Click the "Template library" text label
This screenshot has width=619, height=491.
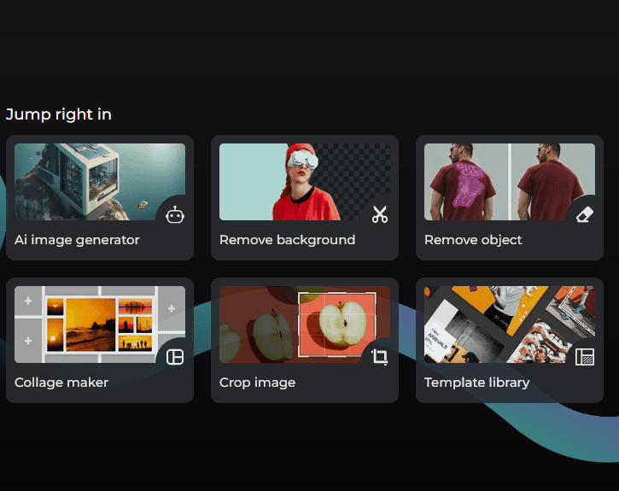[476, 383]
